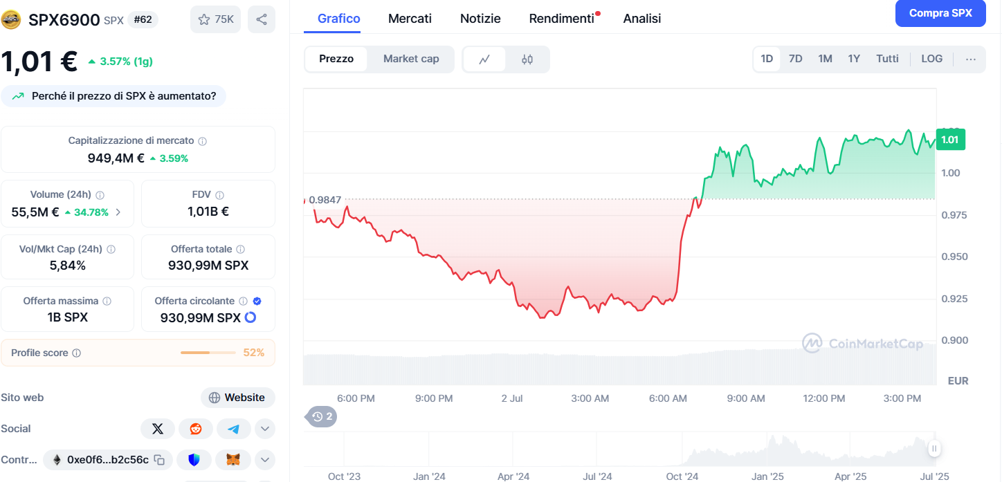Open info icon next to Offerta massima
1002x482 pixels.
[x=107, y=301]
